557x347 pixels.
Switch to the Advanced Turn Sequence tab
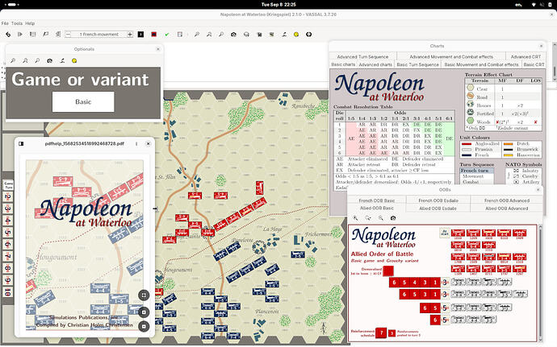[x=362, y=56]
